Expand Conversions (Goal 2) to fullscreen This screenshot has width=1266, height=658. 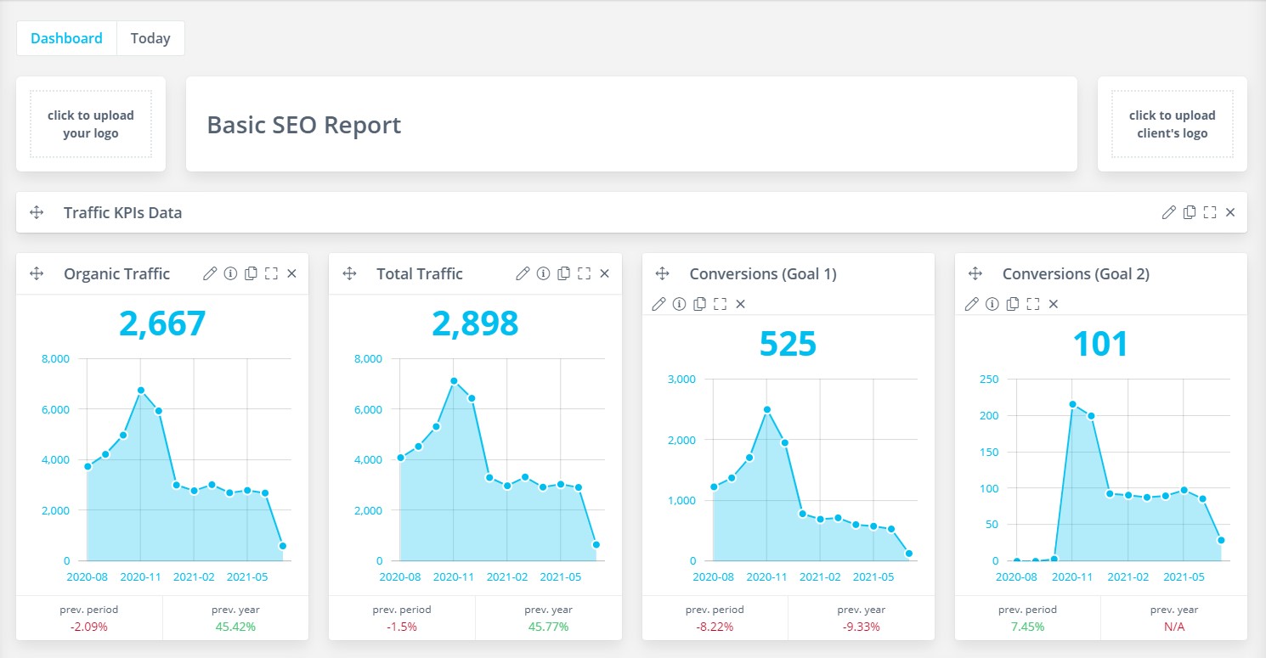click(x=1033, y=303)
